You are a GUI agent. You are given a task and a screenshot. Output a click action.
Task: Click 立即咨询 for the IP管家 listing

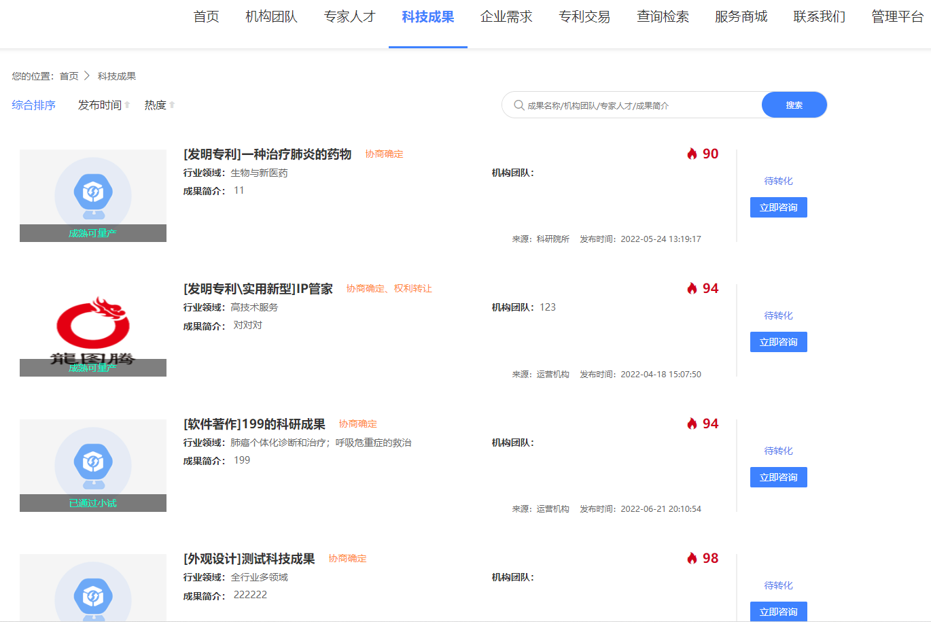click(x=778, y=342)
